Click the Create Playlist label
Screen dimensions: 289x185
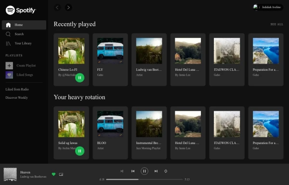(26, 66)
